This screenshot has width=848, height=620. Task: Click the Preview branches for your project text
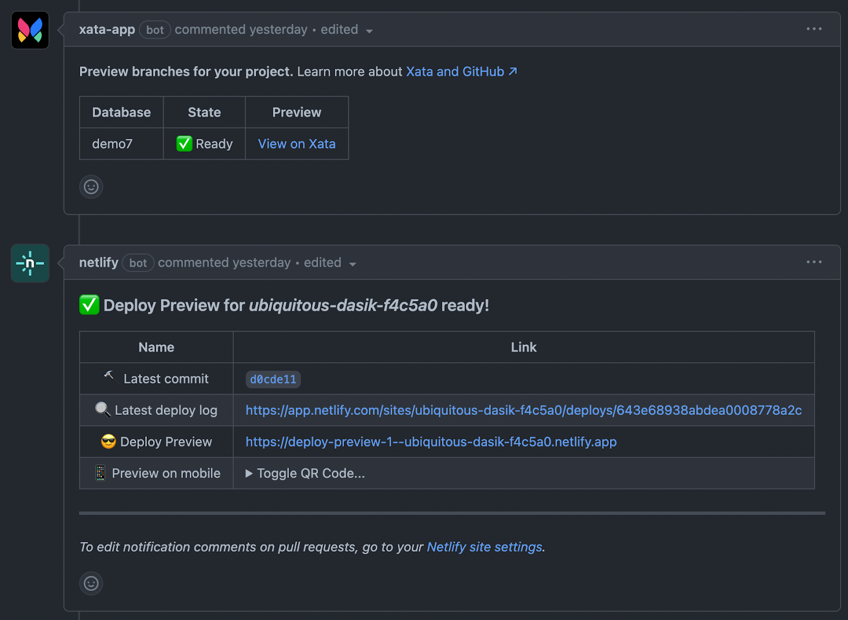186,72
